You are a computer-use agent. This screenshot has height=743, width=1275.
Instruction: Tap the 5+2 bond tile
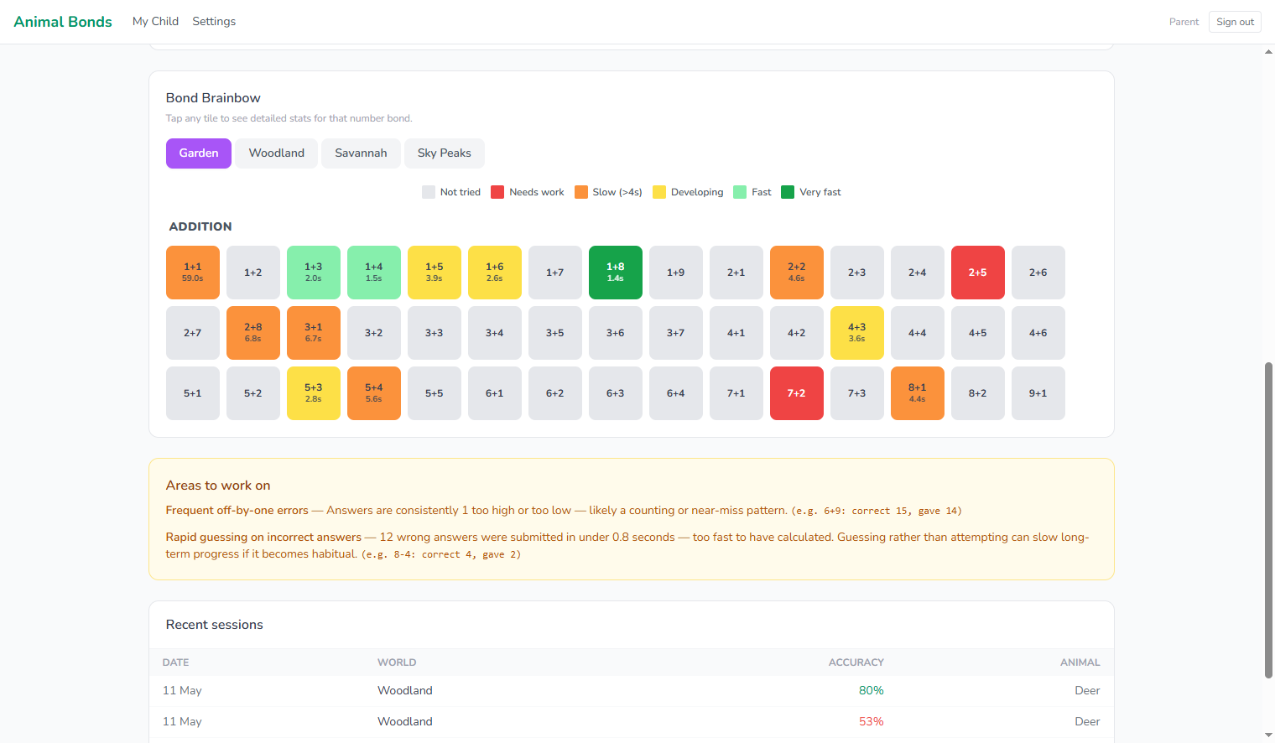tap(253, 393)
